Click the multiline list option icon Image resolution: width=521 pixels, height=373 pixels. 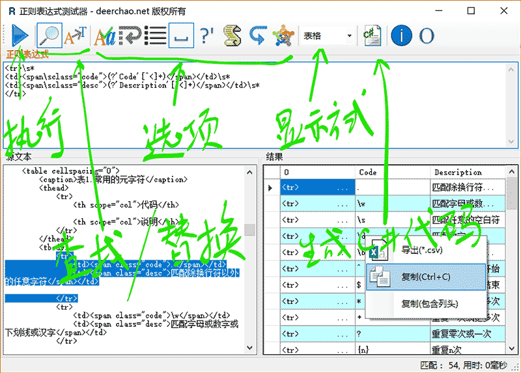156,36
